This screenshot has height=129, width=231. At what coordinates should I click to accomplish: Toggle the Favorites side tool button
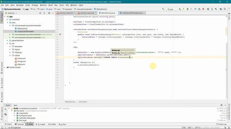(x=2, y=97)
